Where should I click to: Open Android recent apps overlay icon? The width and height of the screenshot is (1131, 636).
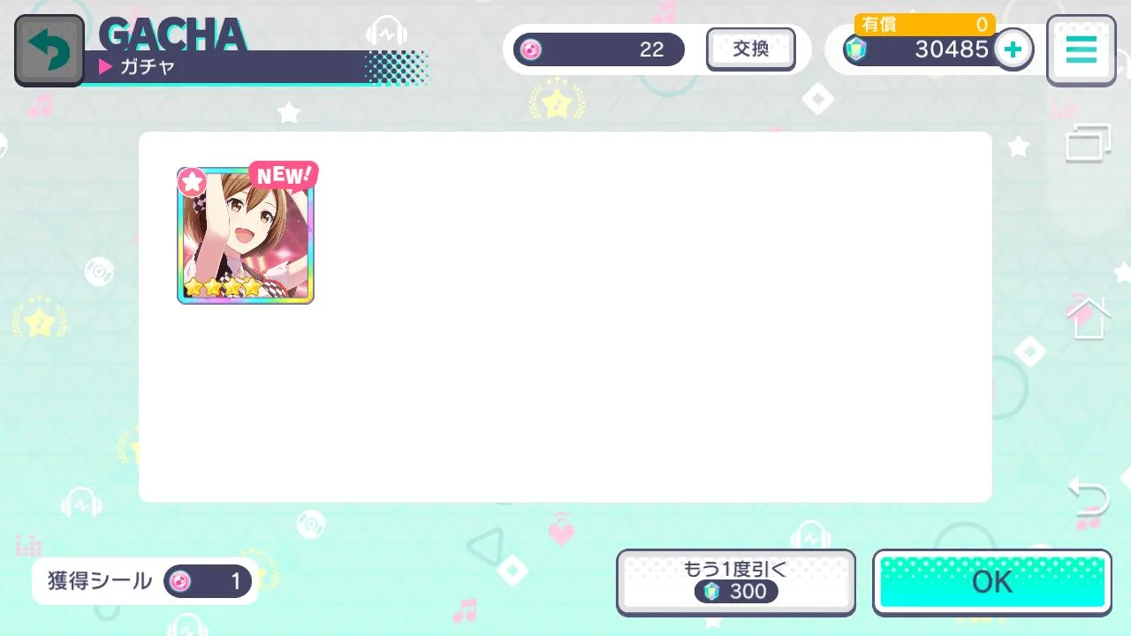tap(1088, 142)
